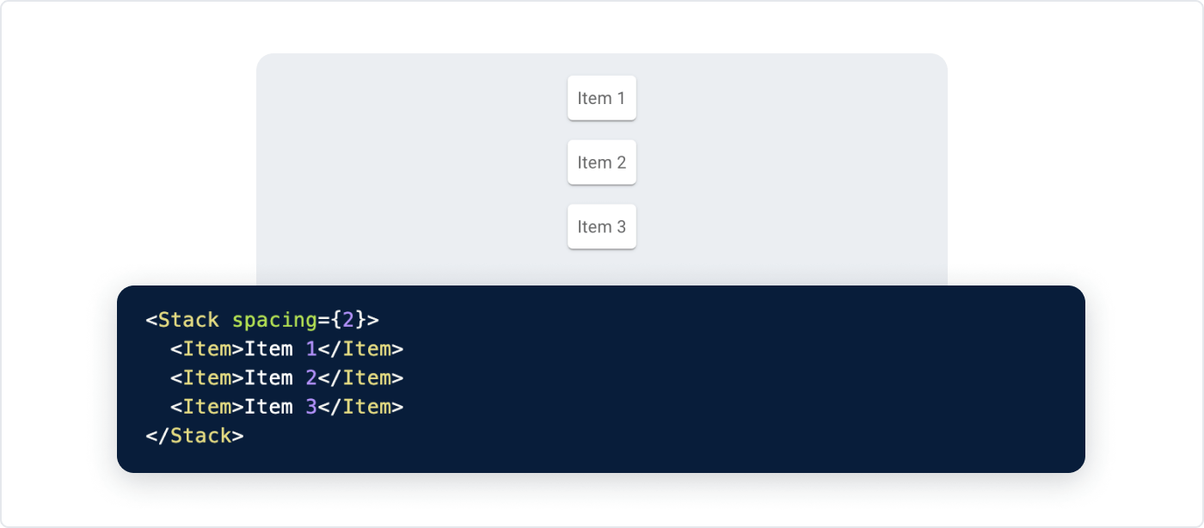
Task: Click the text label inside Item 3
Action: (x=601, y=226)
